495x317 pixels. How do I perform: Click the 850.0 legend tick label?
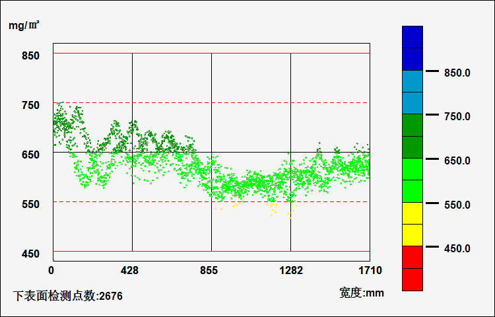pyautogui.click(x=458, y=73)
